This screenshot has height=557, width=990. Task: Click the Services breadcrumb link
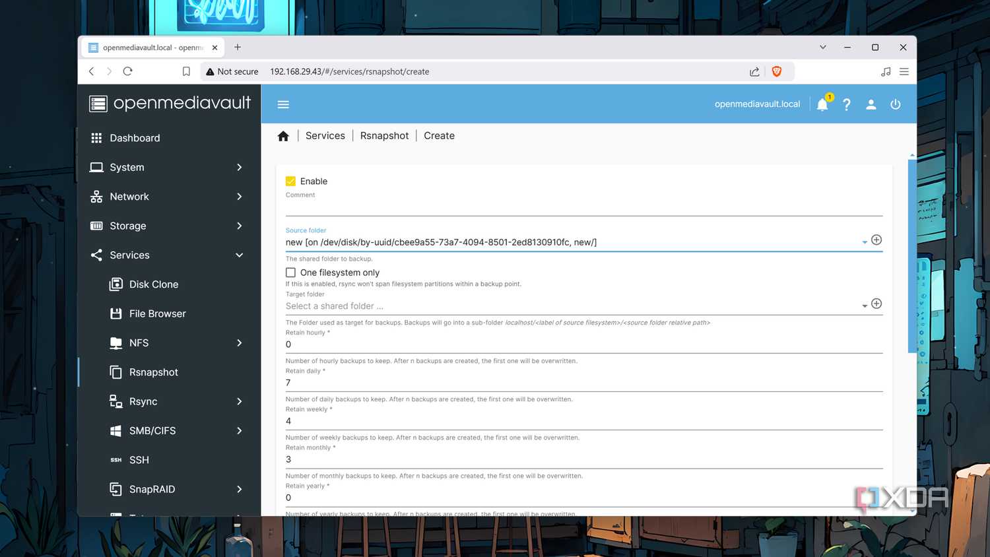click(325, 136)
